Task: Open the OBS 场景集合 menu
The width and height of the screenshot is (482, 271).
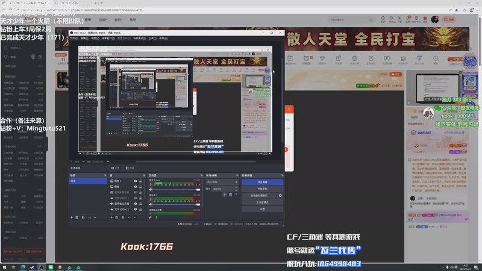Action: click(140, 39)
